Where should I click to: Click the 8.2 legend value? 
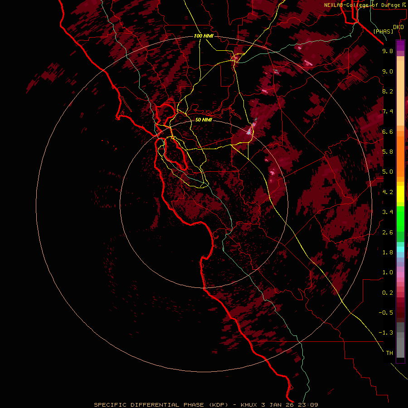click(x=388, y=91)
